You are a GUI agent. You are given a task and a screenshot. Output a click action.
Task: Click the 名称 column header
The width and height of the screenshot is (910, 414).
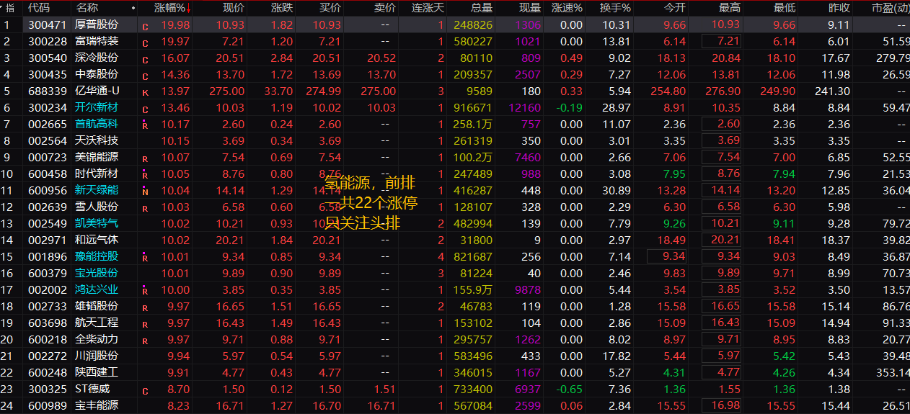(x=87, y=8)
